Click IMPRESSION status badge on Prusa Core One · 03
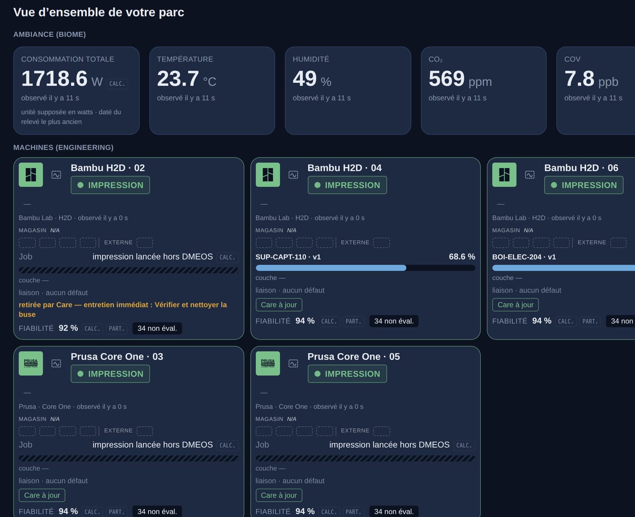Image resolution: width=635 pixels, height=517 pixels. click(110, 374)
